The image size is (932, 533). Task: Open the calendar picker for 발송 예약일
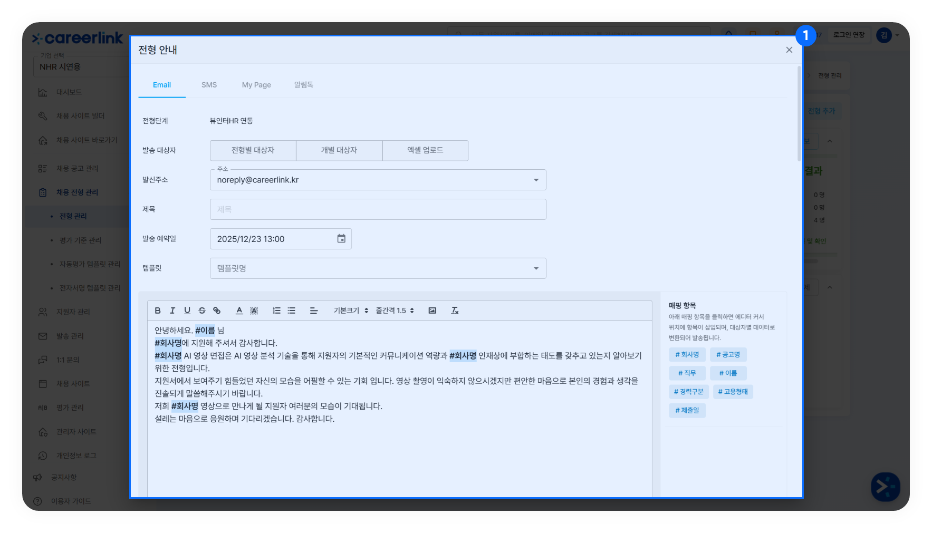coord(341,239)
